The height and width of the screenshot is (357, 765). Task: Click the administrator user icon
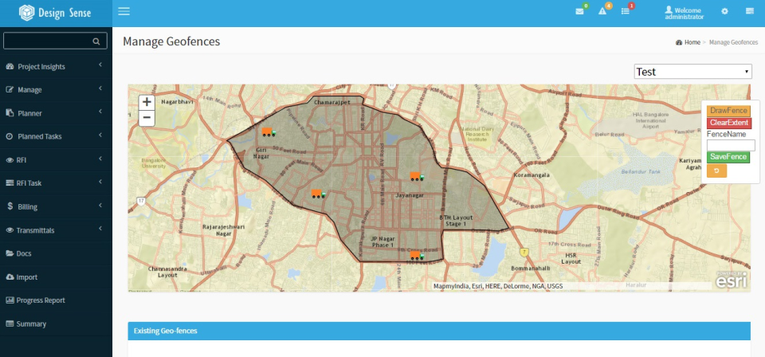669,10
